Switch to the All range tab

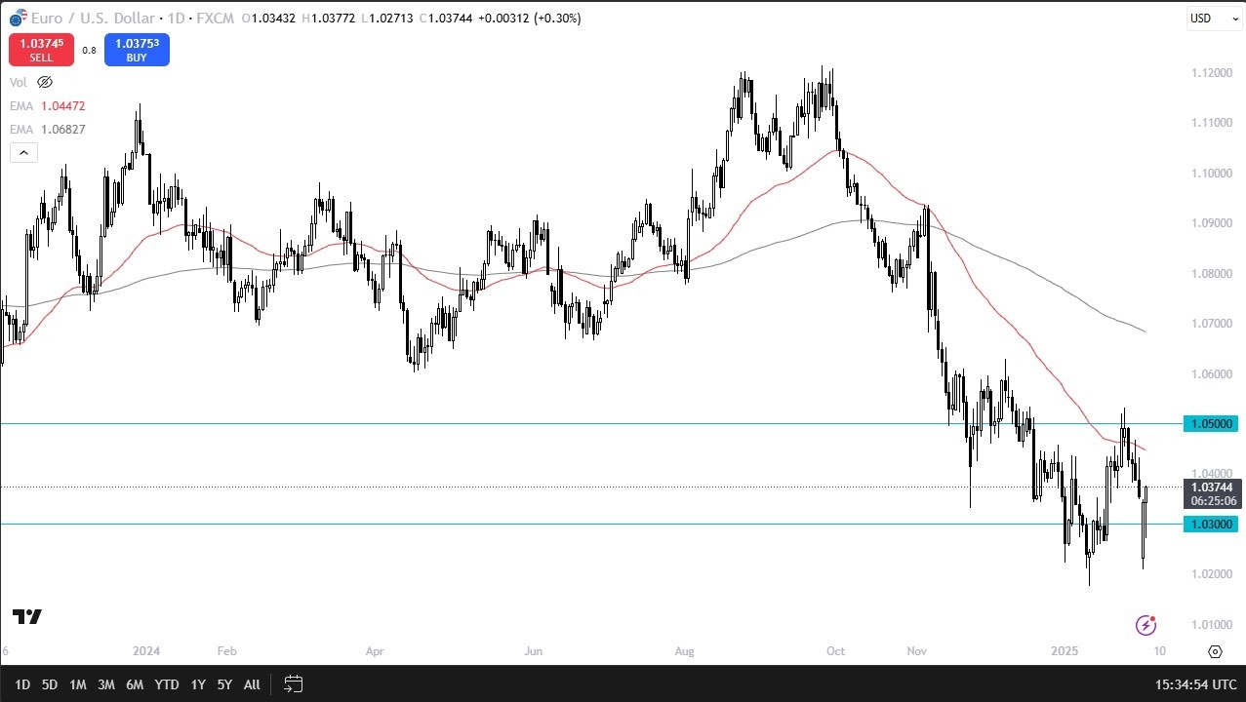coord(251,684)
